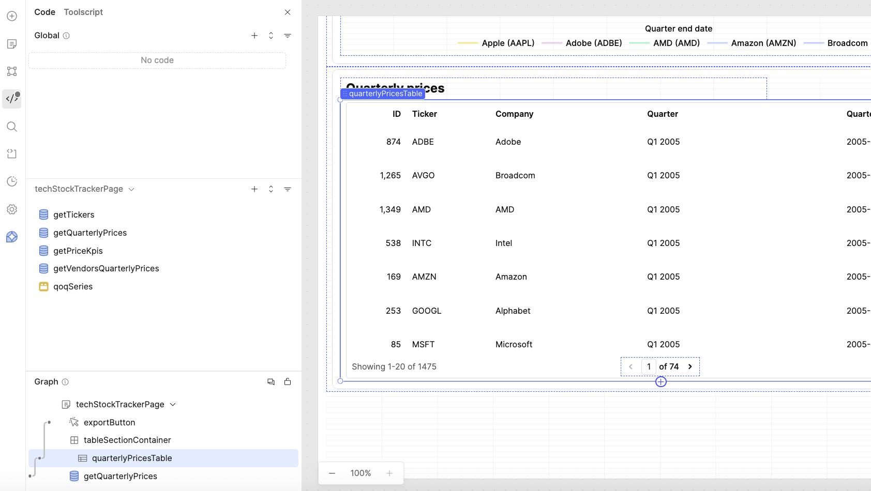Go to the next table page arrow
Viewport: 871px width, 491px height.
pos(689,366)
